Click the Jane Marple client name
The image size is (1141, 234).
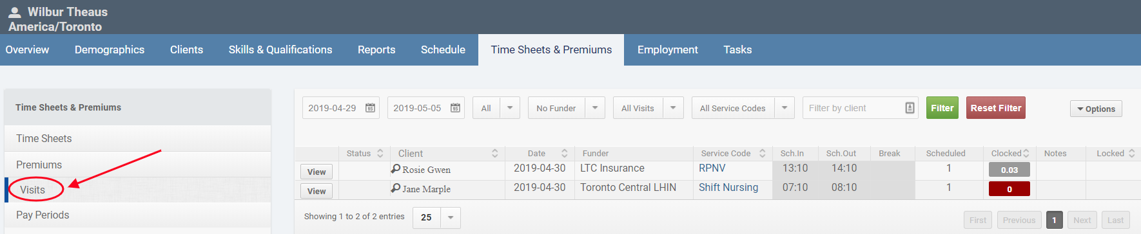tap(426, 189)
